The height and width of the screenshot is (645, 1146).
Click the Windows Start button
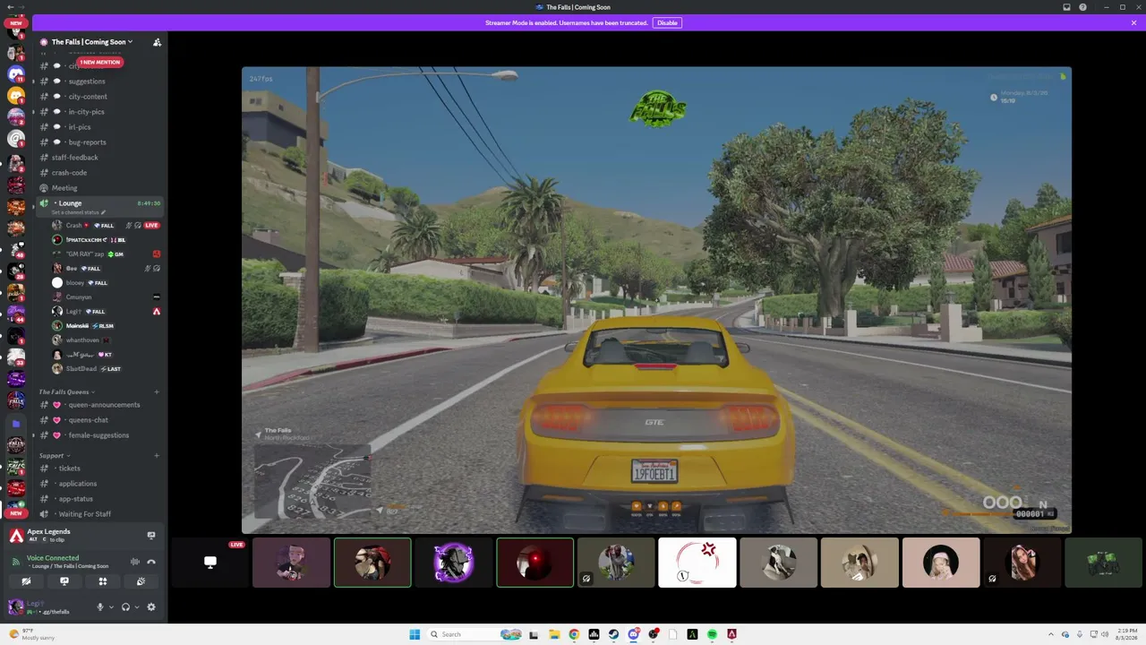coord(415,634)
